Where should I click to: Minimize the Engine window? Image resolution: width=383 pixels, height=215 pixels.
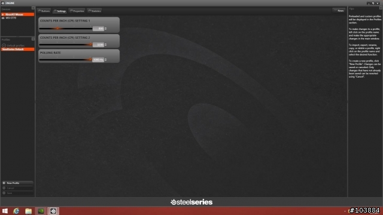pos(369,3)
